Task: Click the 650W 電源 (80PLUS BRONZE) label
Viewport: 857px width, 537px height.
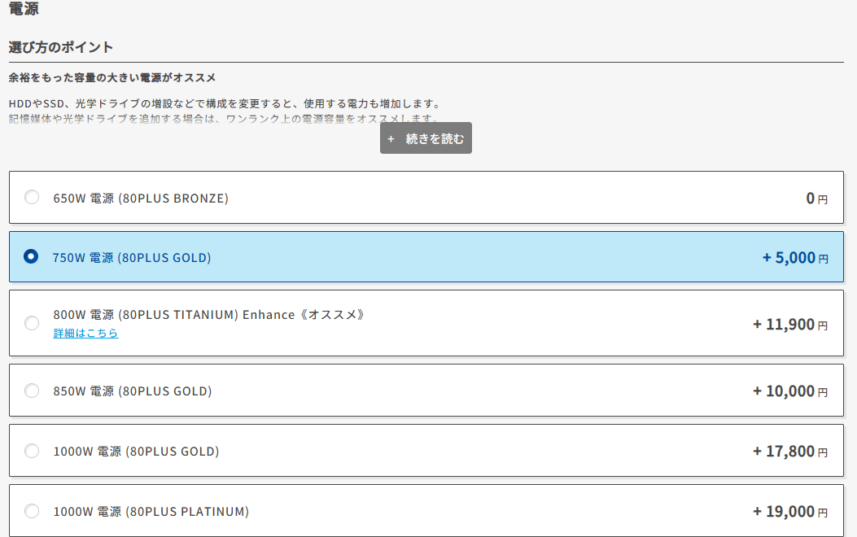Action: coord(141,198)
